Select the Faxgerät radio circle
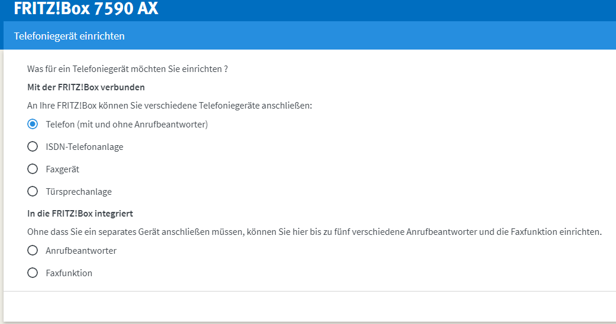The width and height of the screenshot is (616, 324). tap(33, 169)
